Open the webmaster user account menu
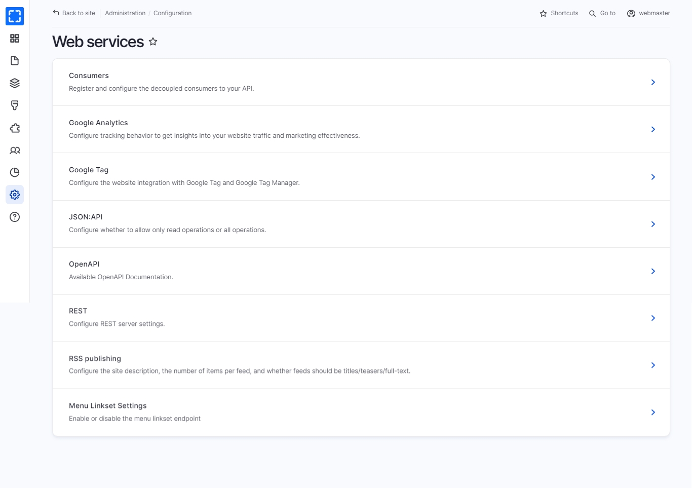The image size is (692, 488). point(648,13)
